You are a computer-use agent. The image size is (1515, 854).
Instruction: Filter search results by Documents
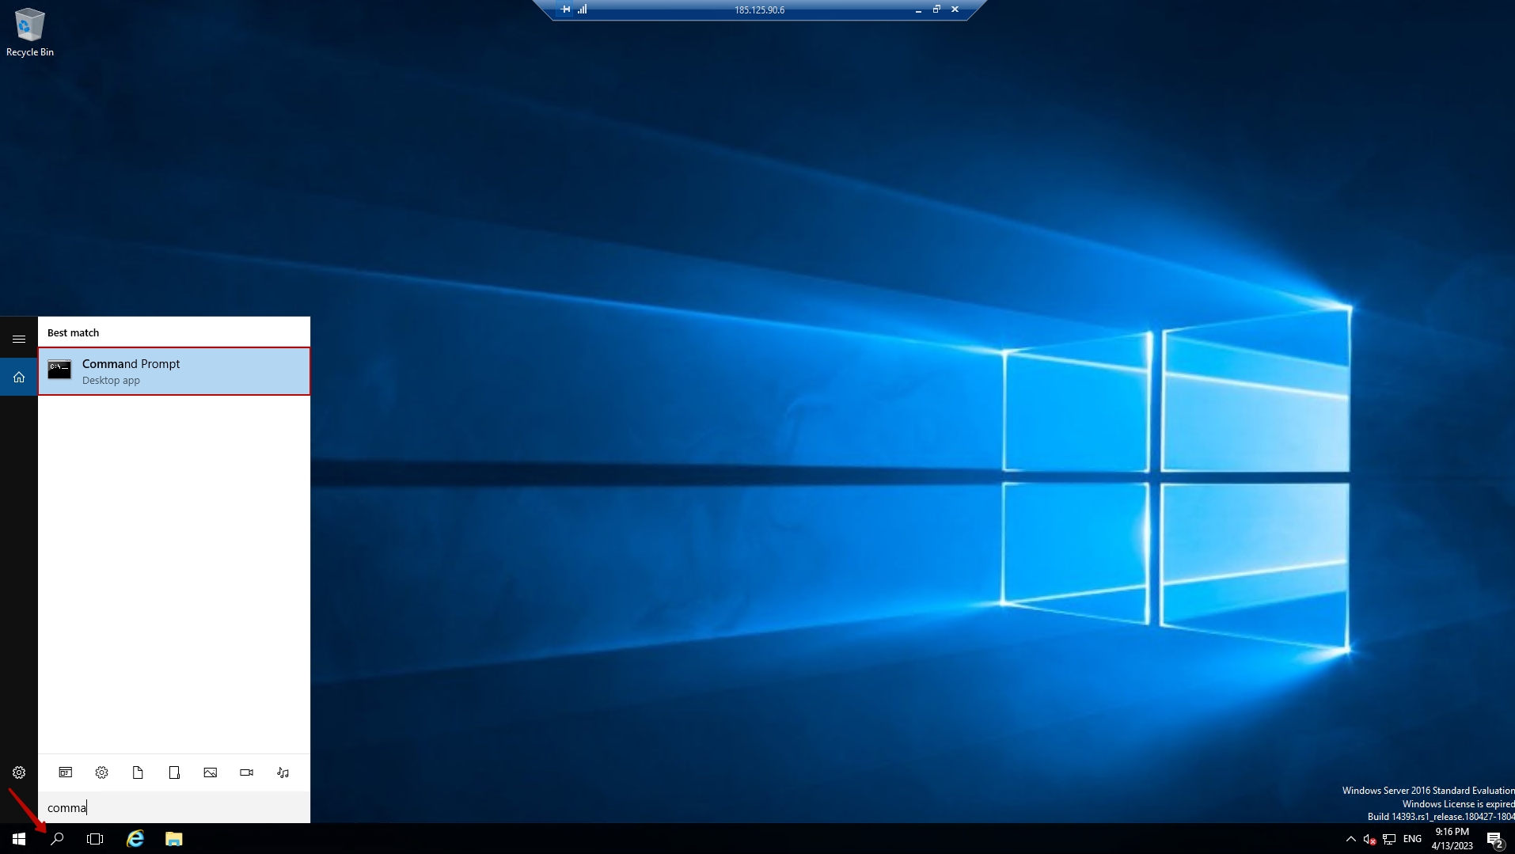(138, 772)
